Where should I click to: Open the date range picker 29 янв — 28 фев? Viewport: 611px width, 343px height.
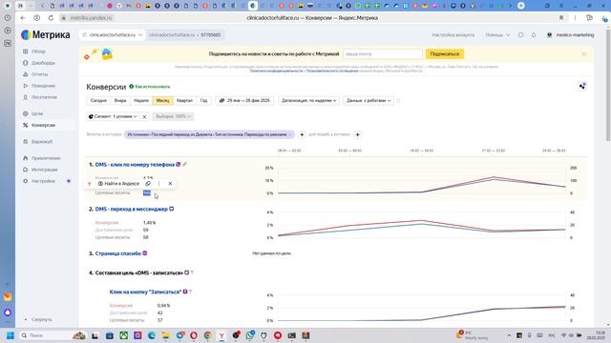click(x=244, y=100)
